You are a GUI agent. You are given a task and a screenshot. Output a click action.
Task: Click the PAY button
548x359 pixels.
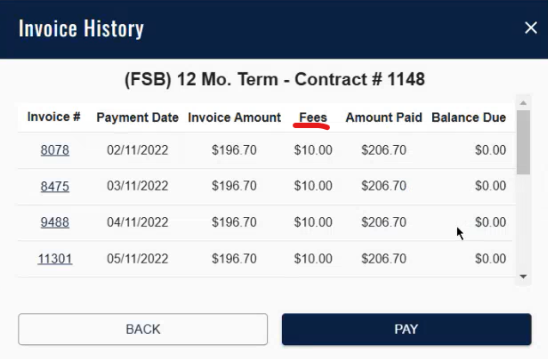coord(406,329)
